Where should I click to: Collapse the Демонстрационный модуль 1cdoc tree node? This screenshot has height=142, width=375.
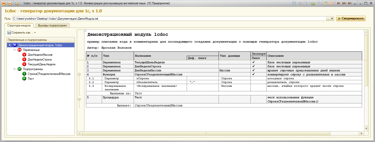[x=9, y=45]
